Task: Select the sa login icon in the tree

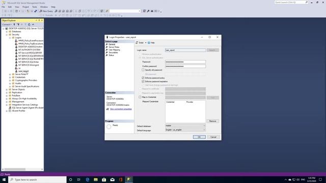Action: click(16, 68)
